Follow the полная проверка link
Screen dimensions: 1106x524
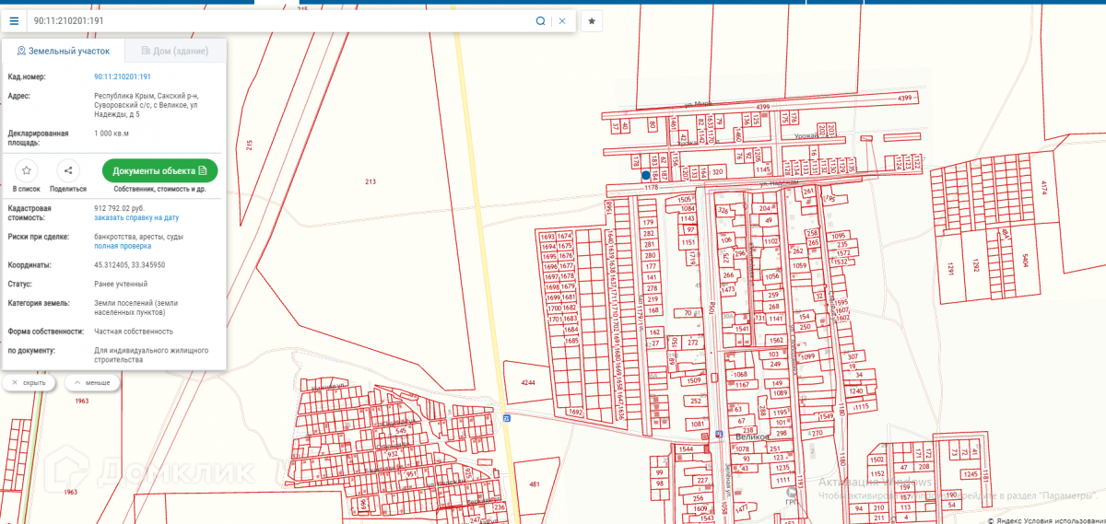[122, 247]
